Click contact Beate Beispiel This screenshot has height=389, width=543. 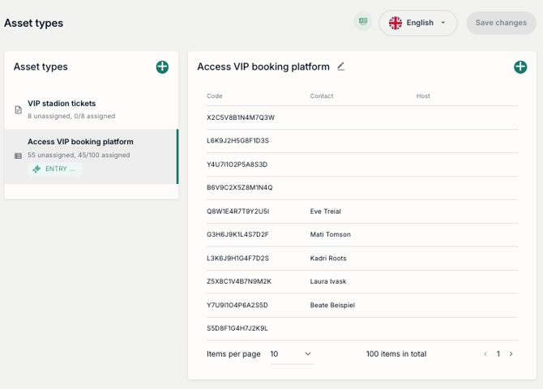point(332,306)
